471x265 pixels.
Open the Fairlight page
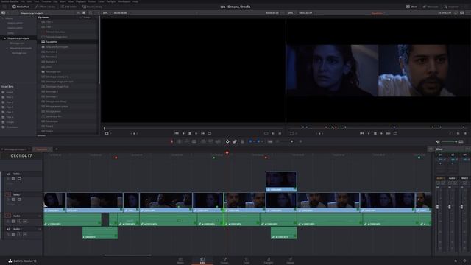pos(269,261)
